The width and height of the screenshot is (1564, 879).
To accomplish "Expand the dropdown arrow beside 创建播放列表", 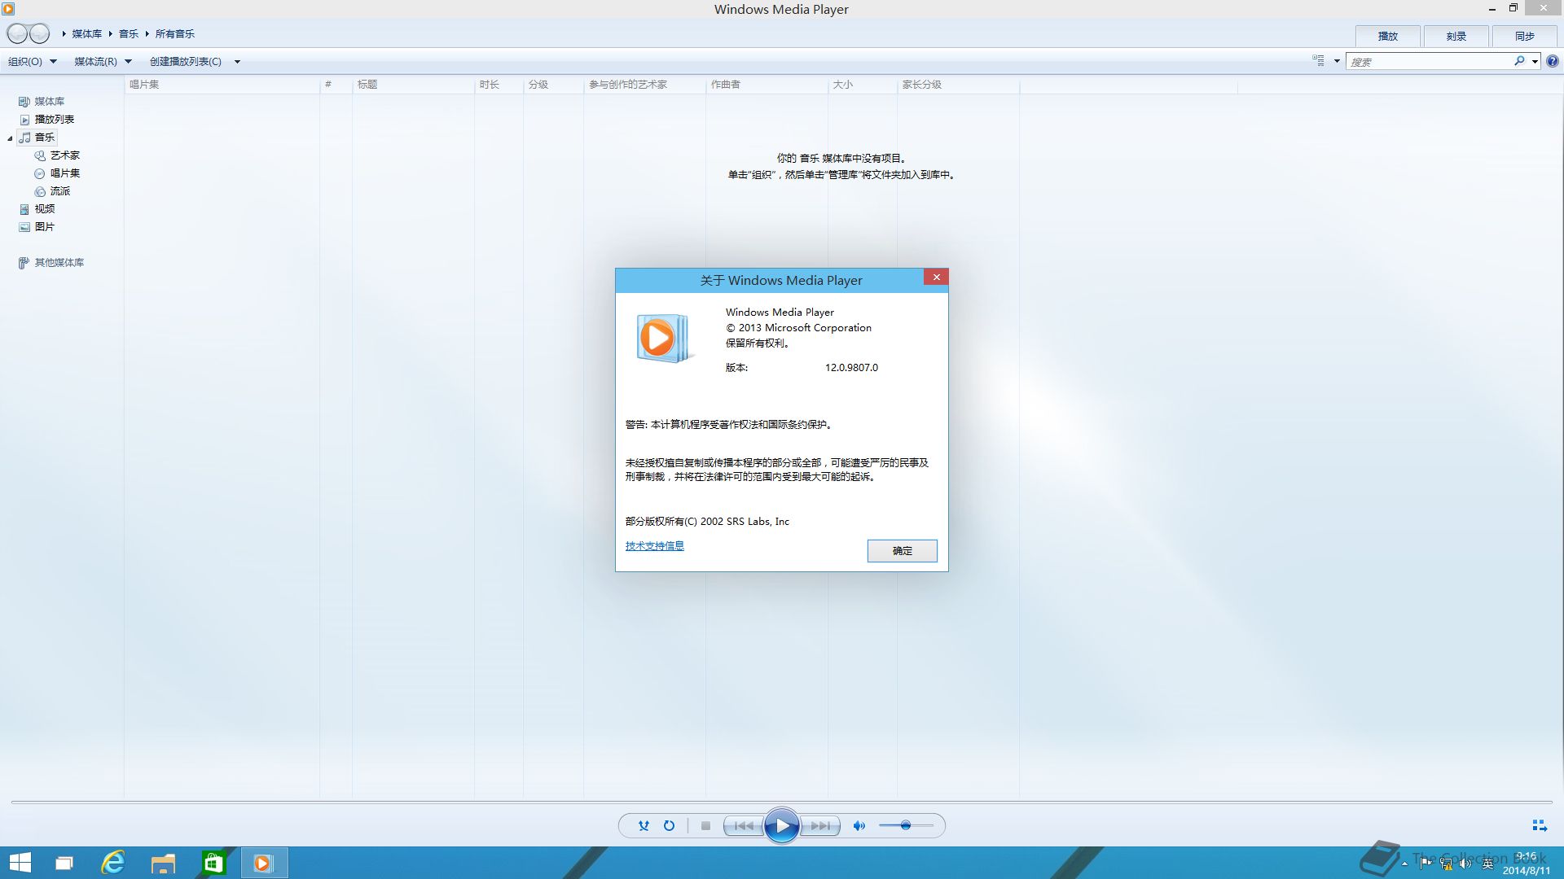I will (x=237, y=61).
